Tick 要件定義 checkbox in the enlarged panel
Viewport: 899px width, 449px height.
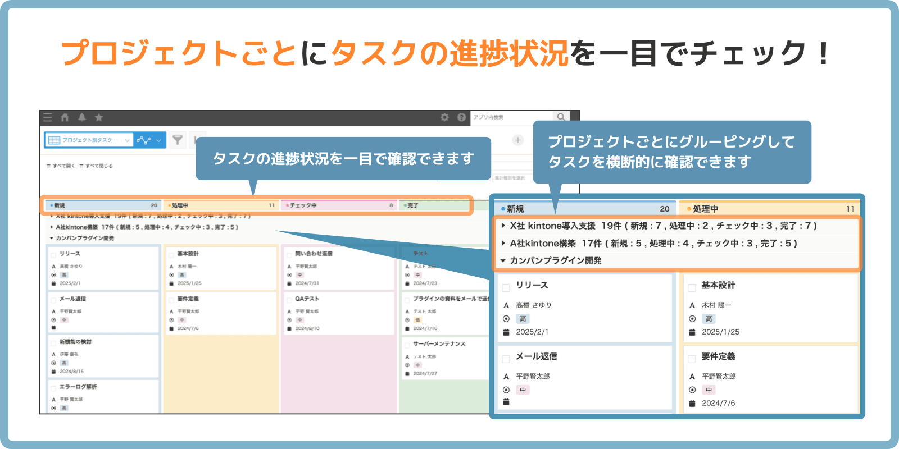click(692, 359)
